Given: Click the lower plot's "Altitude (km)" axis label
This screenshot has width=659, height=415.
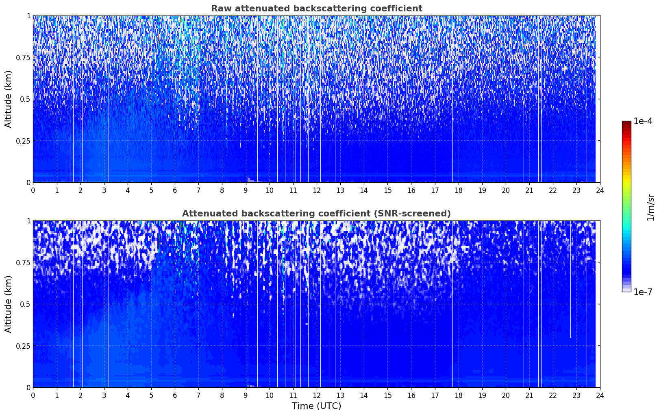Looking at the screenshot, I should point(9,304).
